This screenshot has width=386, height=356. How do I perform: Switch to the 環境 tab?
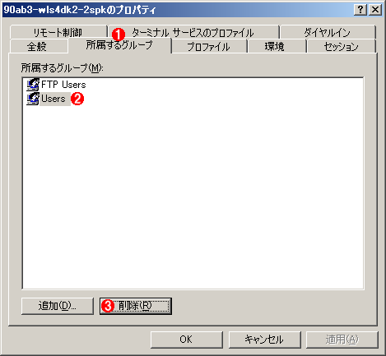pos(275,46)
